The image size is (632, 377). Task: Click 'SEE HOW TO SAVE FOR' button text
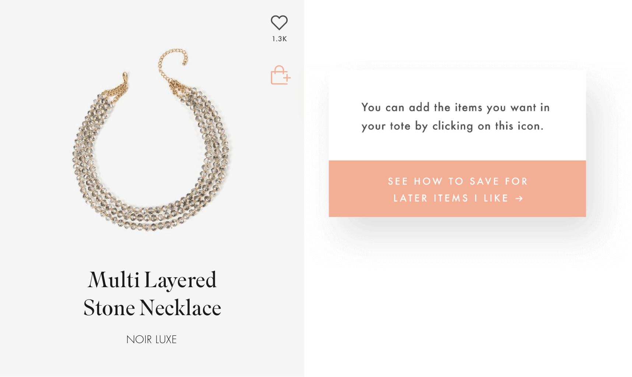[457, 181]
